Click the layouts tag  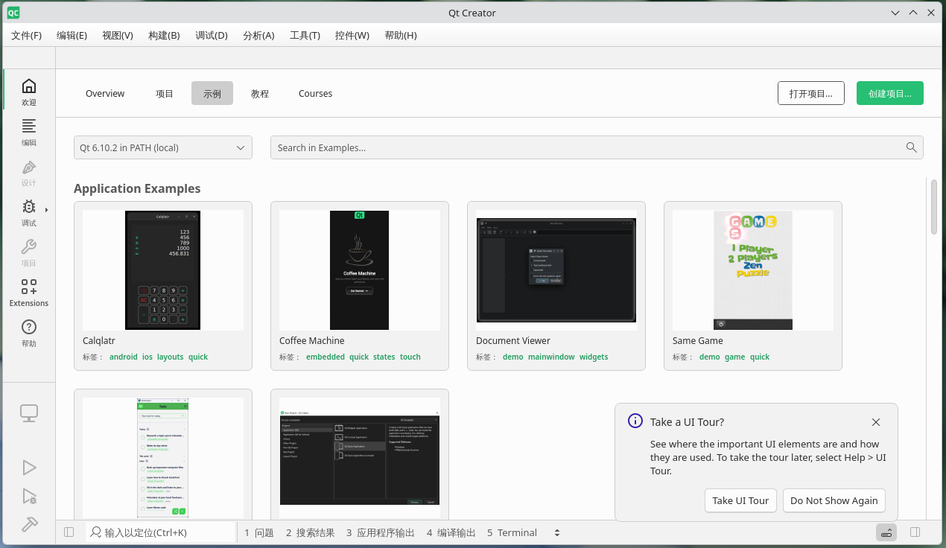171,357
